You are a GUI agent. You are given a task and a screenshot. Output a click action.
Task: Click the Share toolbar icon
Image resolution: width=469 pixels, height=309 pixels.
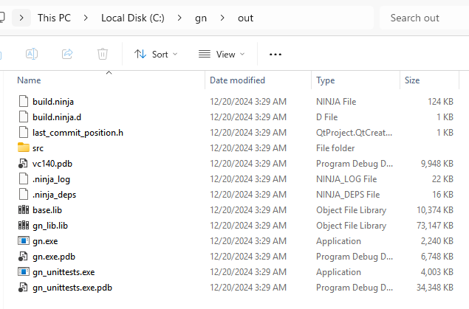tap(67, 54)
